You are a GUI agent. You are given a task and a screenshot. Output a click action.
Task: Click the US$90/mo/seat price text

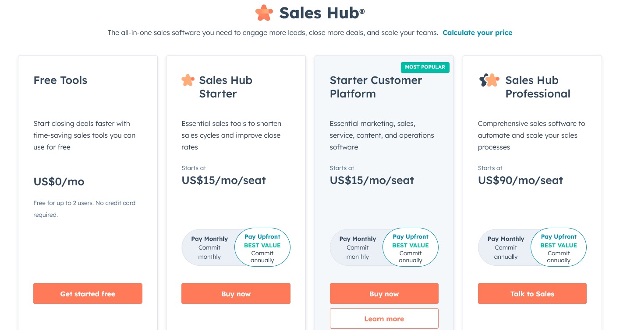coord(520,180)
